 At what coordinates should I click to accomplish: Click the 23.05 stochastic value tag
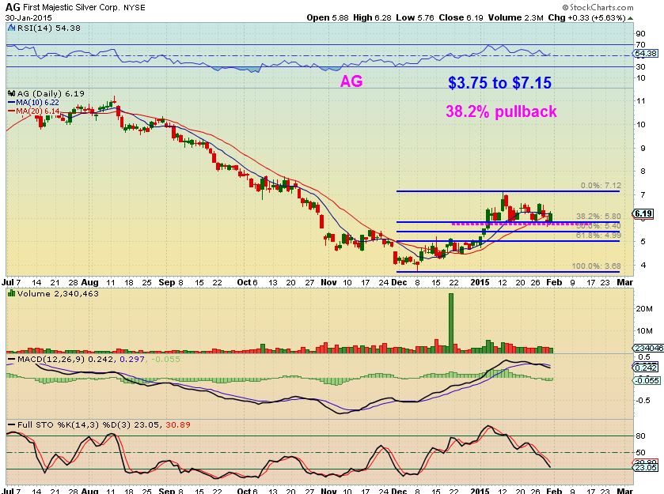click(x=647, y=467)
